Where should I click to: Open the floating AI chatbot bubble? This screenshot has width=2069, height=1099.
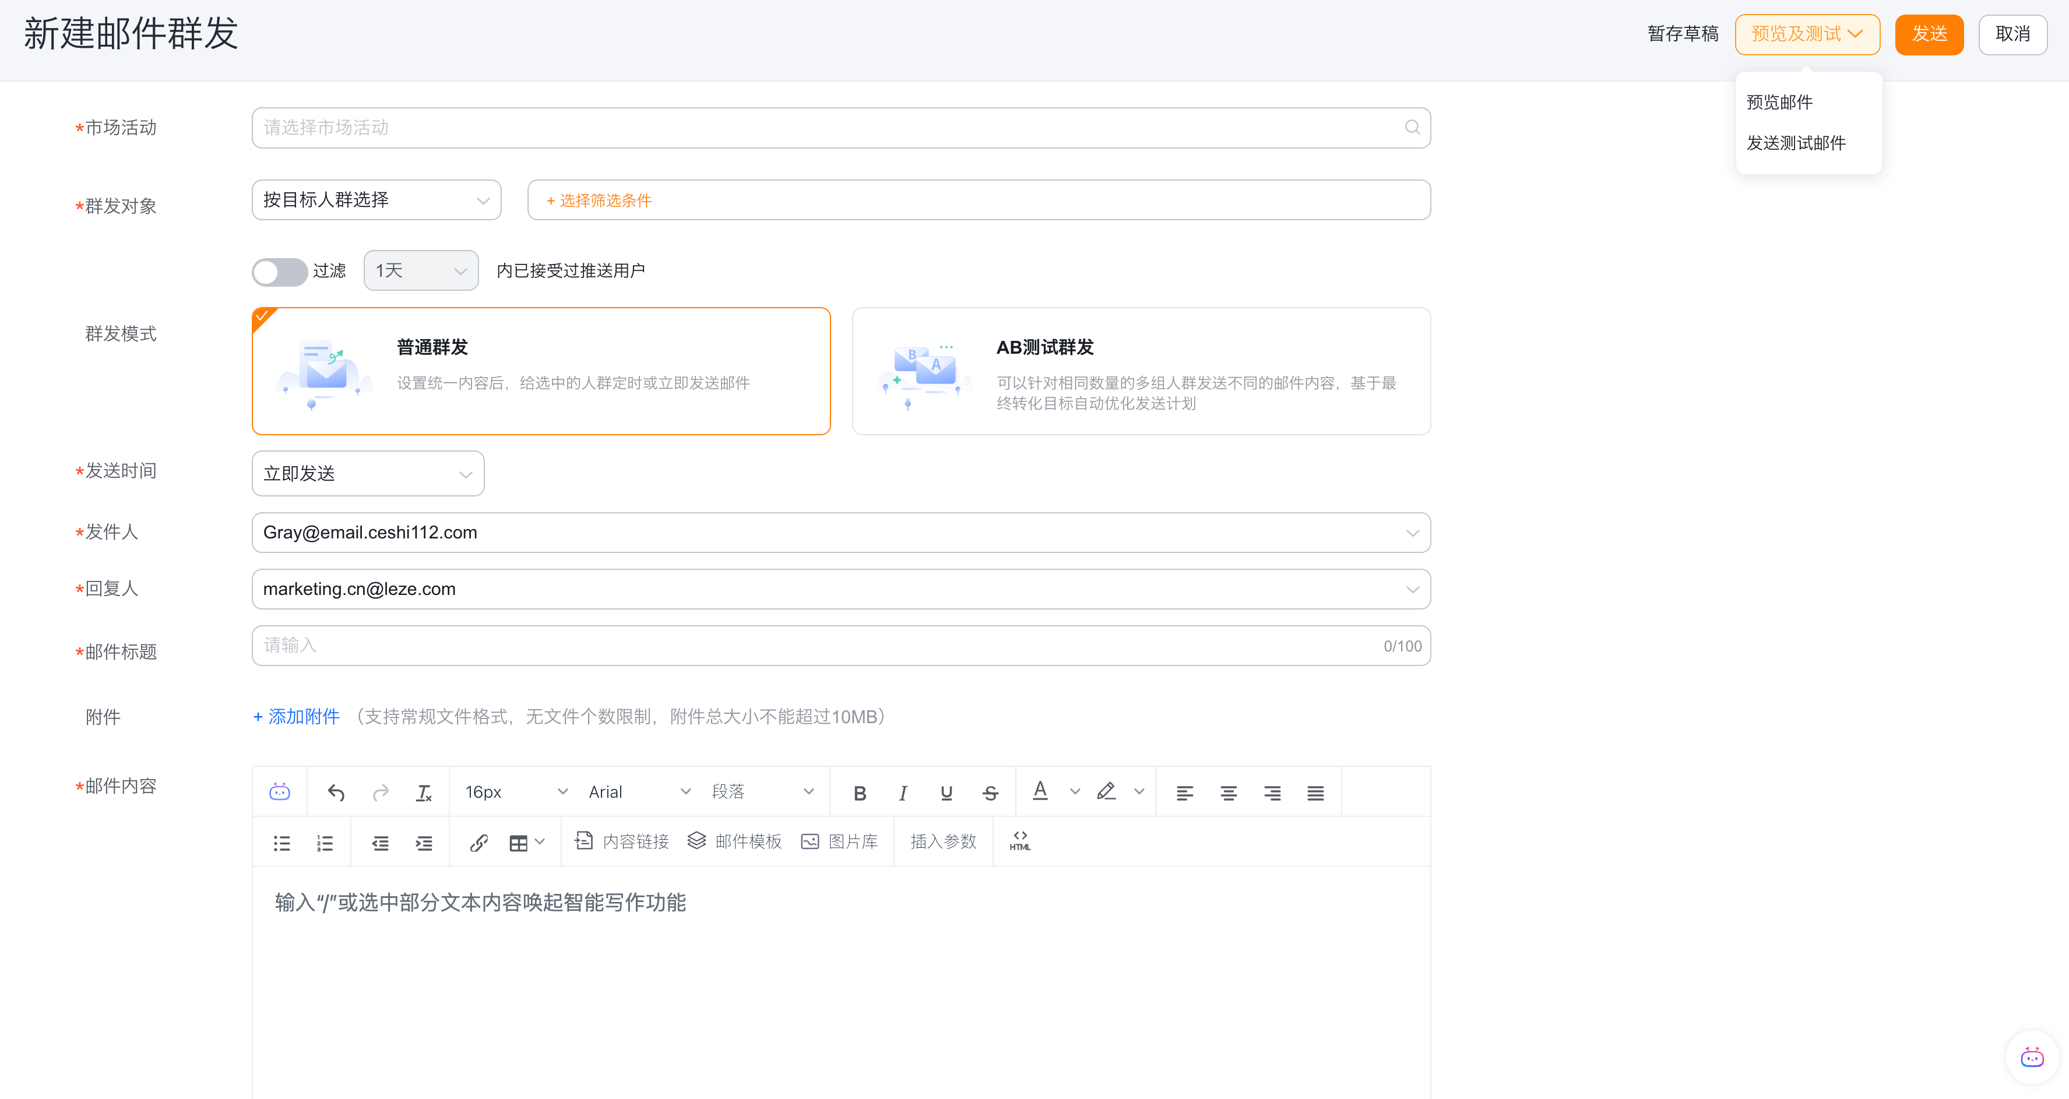tap(2032, 1057)
